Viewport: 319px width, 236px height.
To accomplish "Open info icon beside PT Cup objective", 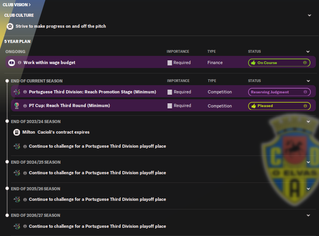I will tap(25, 106).
